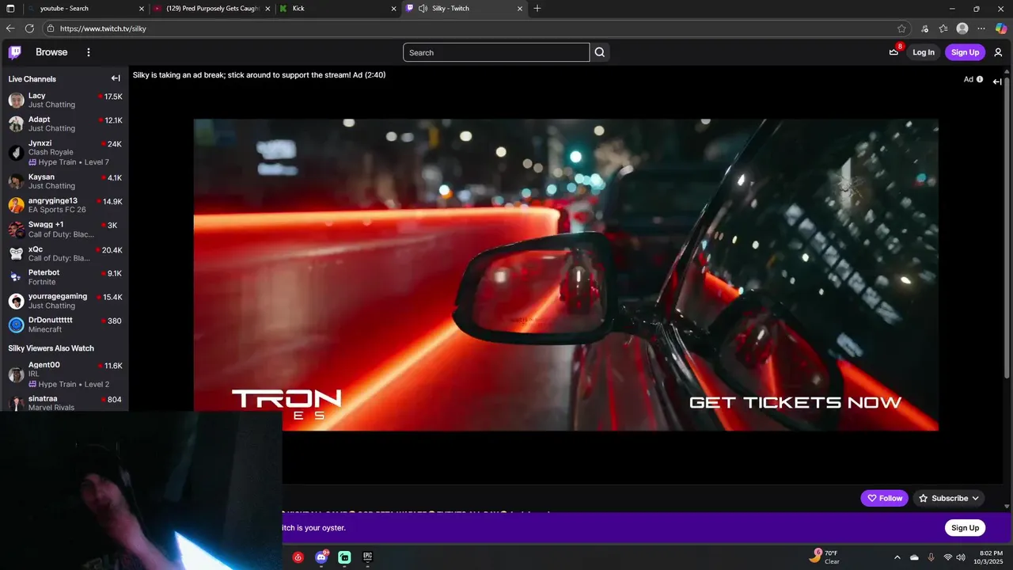Open the weather widget showing 70°F

(825, 557)
